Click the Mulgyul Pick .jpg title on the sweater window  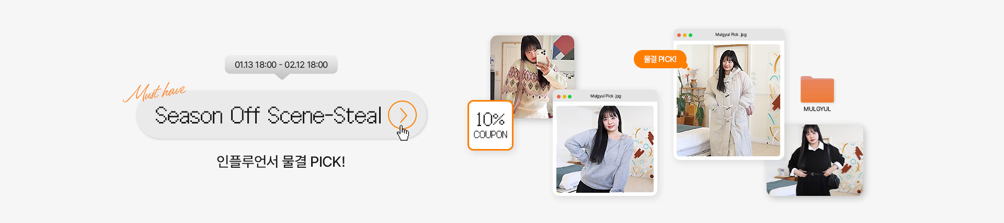(x=606, y=96)
